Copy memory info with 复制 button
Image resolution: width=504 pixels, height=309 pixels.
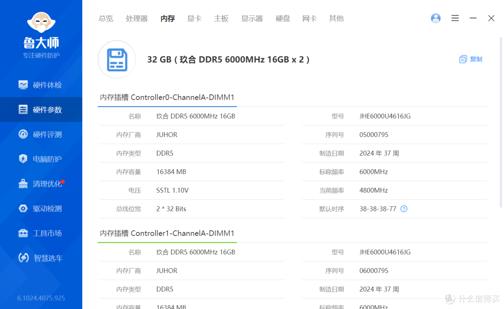coord(470,59)
